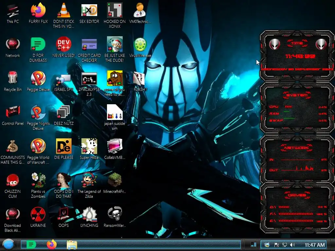Open the volume control in system tray

(292, 245)
